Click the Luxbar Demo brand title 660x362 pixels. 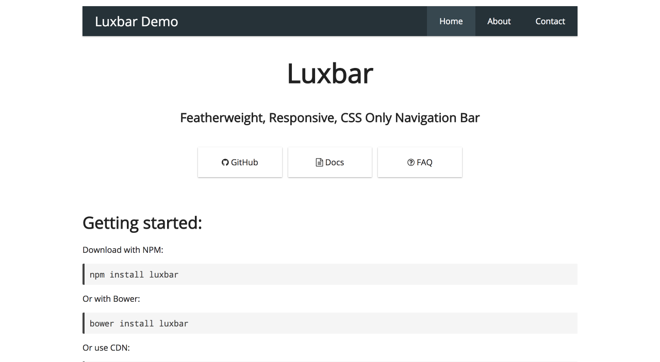[136, 21]
